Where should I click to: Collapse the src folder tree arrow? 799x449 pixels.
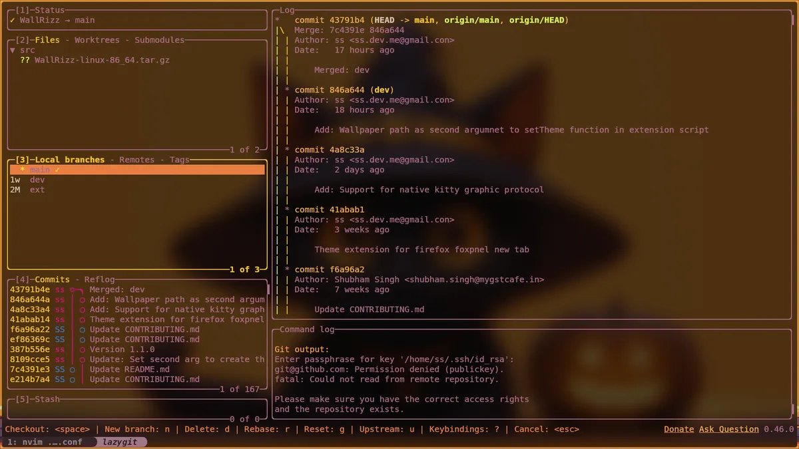13,50
